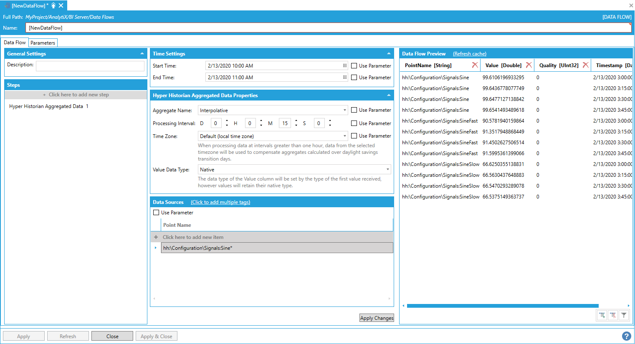Click the Refresh cache link

click(469, 54)
